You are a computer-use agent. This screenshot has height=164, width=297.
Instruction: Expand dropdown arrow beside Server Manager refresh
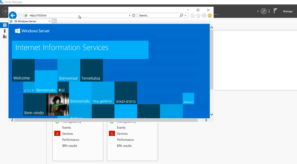tap(258, 11)
